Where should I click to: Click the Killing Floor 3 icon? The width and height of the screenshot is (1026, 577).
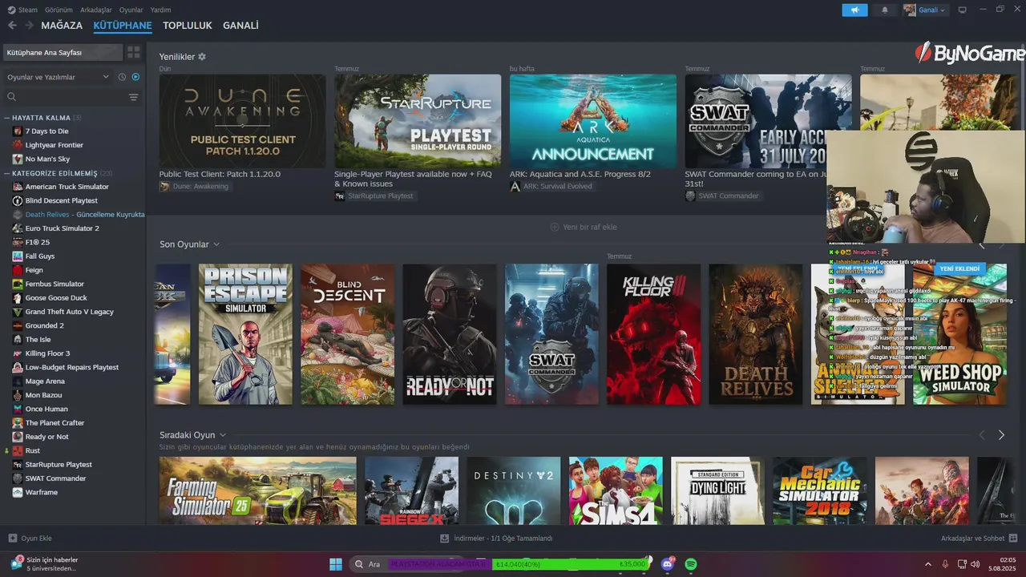(x=18, y=353)
